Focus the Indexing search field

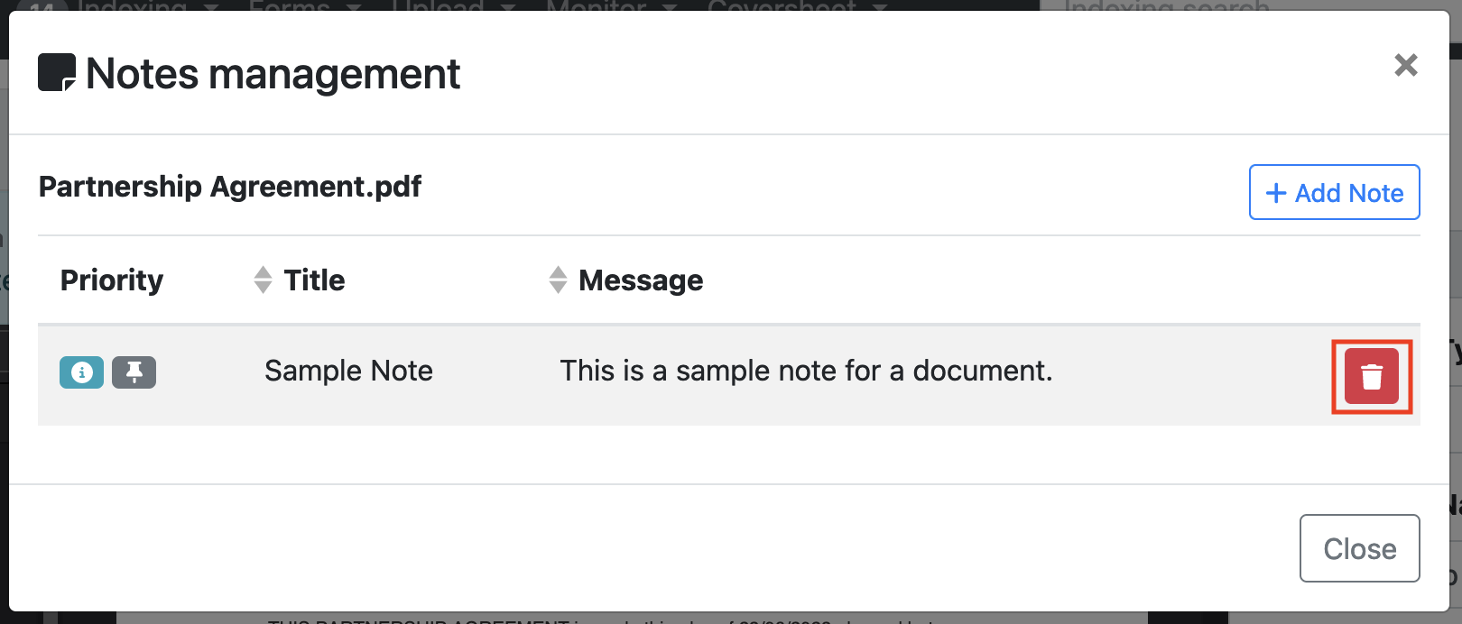coord(1245,5)
